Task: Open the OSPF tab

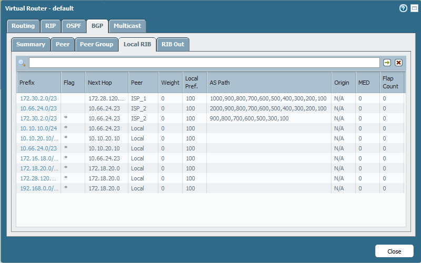Action: point(74,26)
